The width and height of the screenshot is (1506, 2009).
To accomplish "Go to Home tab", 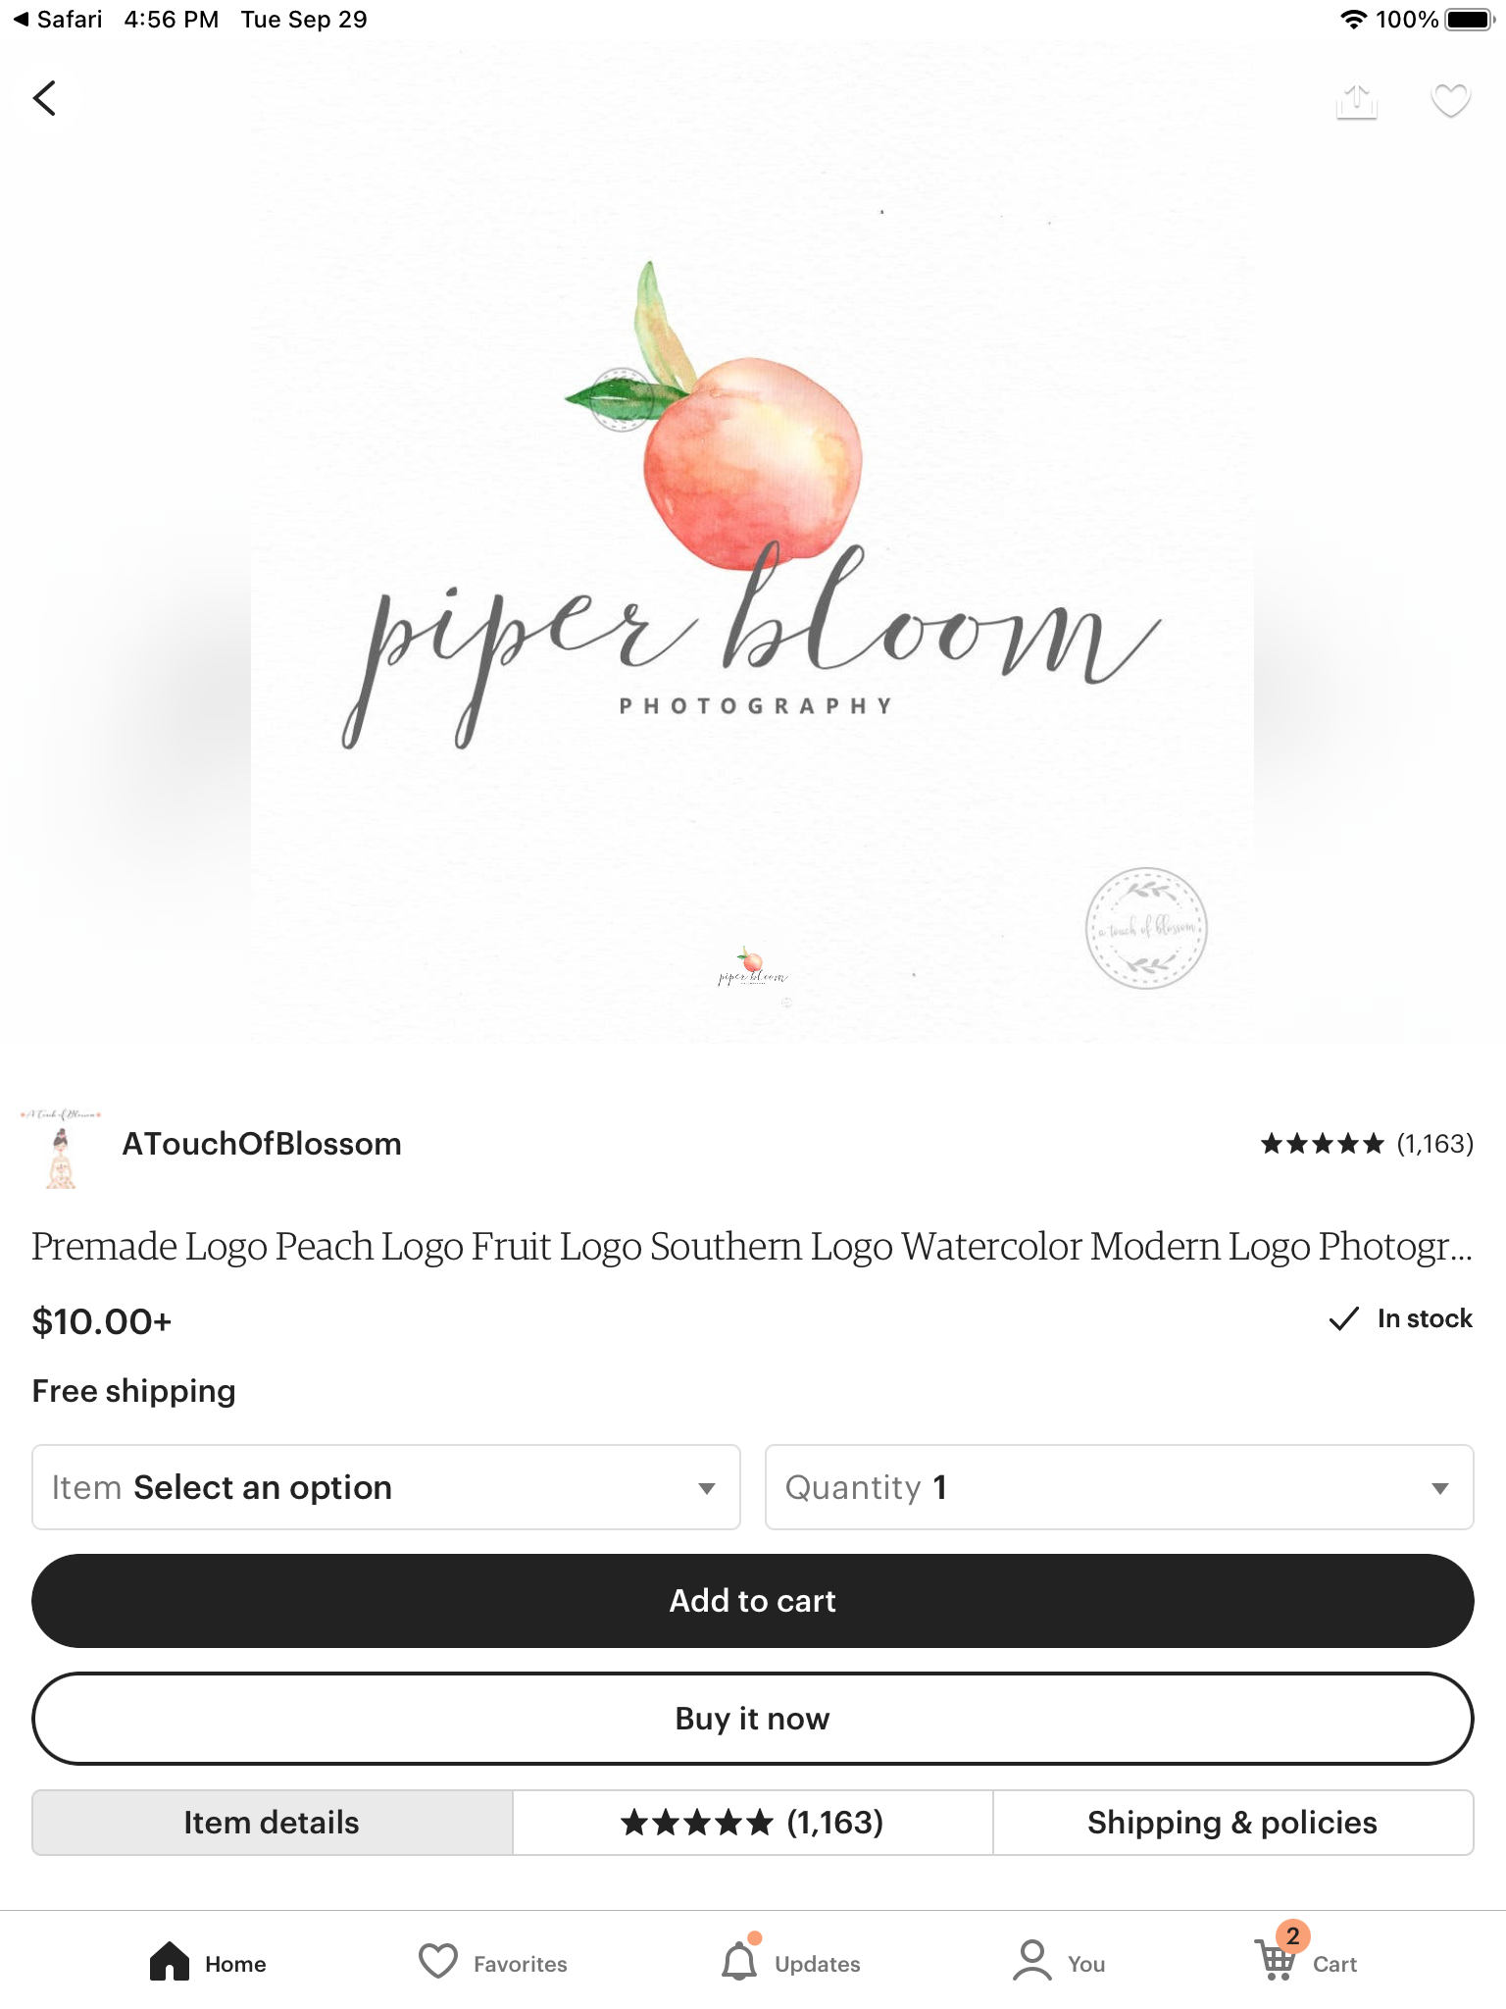I will pos(208,1962).
